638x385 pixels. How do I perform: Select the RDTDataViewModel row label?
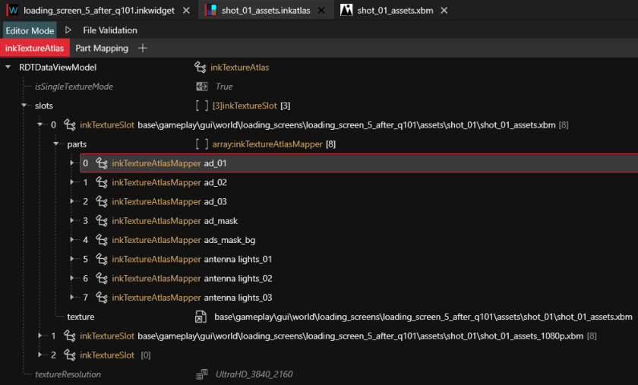pyautogui.click(x=58, y=67)
